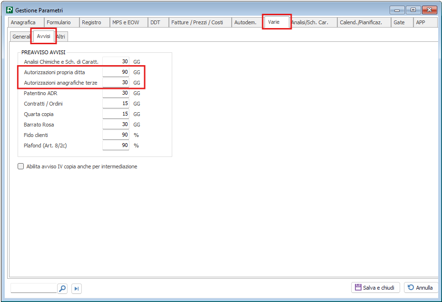Click the Gestione Parametri app icon
Viewport: 442px width, 302px height.
(x=9, y=10)
